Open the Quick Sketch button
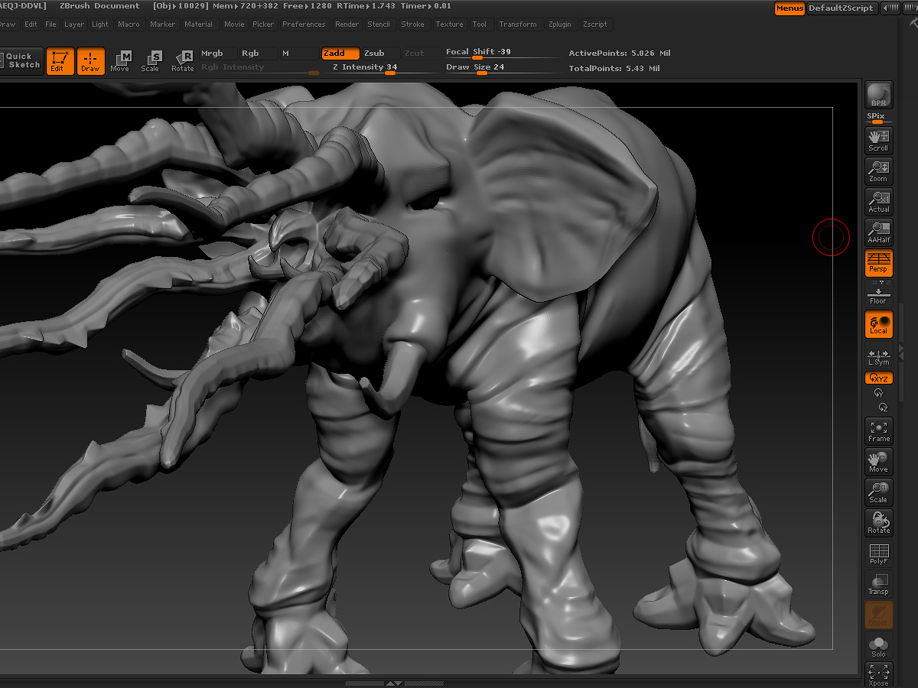The height and width of the screenshot is (688, 918). [21, 60]
